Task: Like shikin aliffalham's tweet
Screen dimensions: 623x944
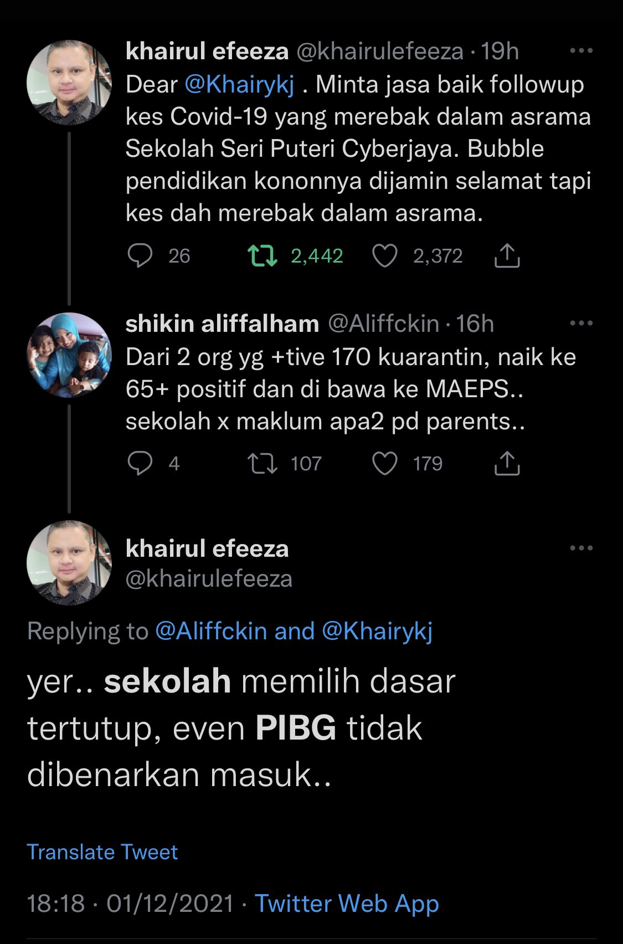Action: pyautogui.click(x=384, y=464)
